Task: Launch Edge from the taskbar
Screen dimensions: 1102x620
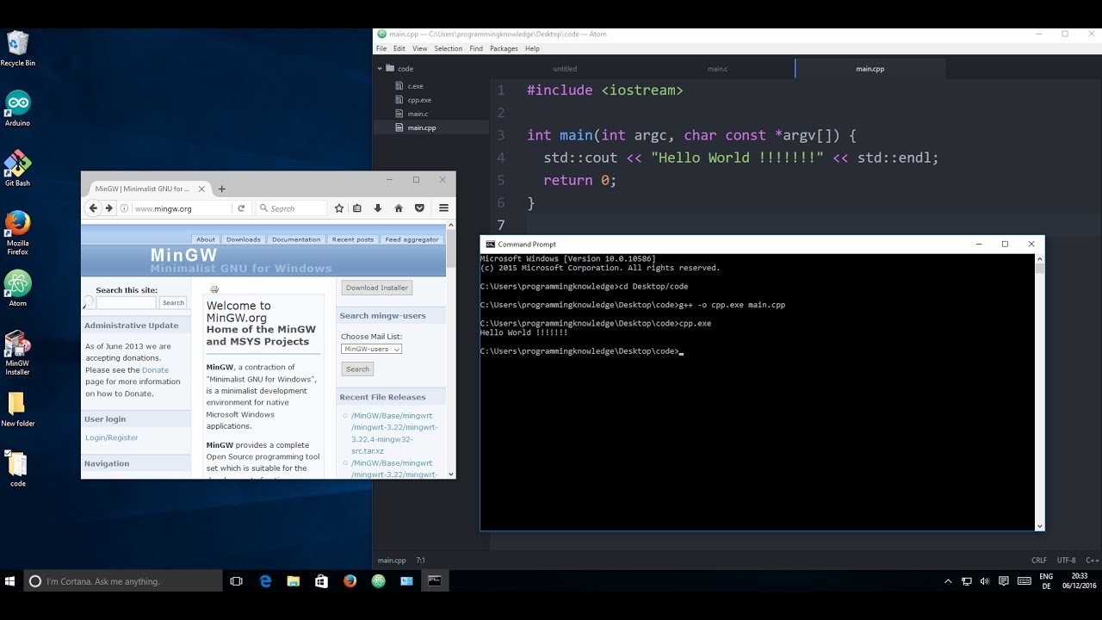Action: coord(265,581)
